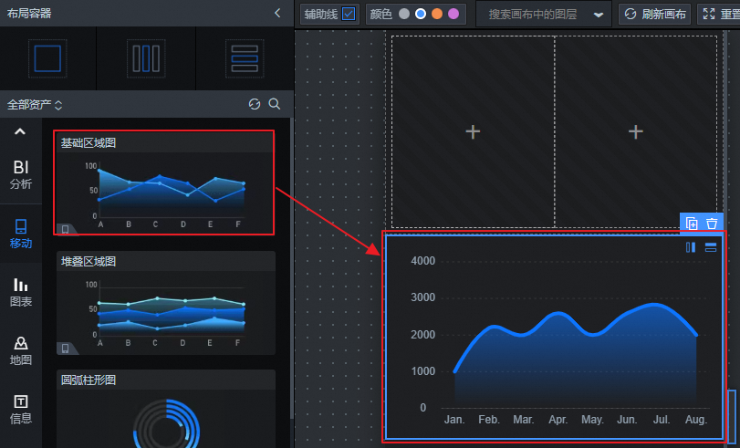Collapse sidebar categories with up chevron
The width and height of the screenshot is (740, 448).
tap(20, 131)
